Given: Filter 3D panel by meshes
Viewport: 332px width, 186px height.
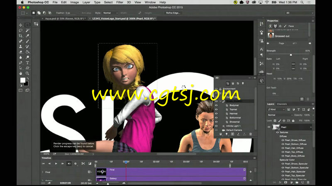Looking at the screenshot, I should click(233, 83).
